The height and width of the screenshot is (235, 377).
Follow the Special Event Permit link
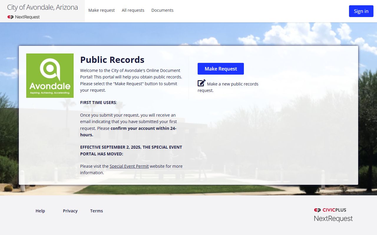[x=129, y=166]
